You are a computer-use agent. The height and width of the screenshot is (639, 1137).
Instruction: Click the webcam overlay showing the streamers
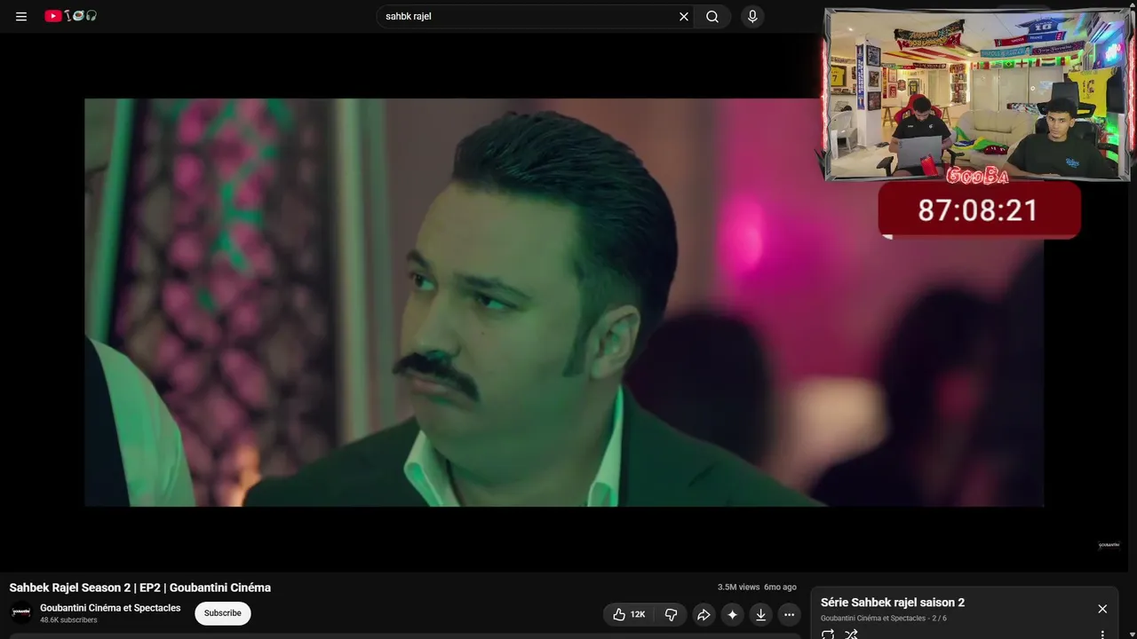click(x=977, y=95)
